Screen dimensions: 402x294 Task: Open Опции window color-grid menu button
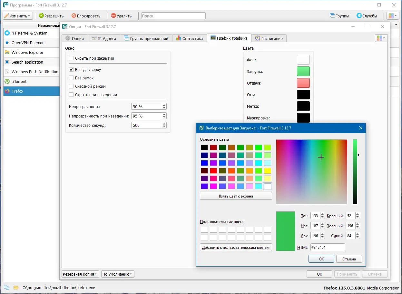pyautogui.click(x=381, y=38)
